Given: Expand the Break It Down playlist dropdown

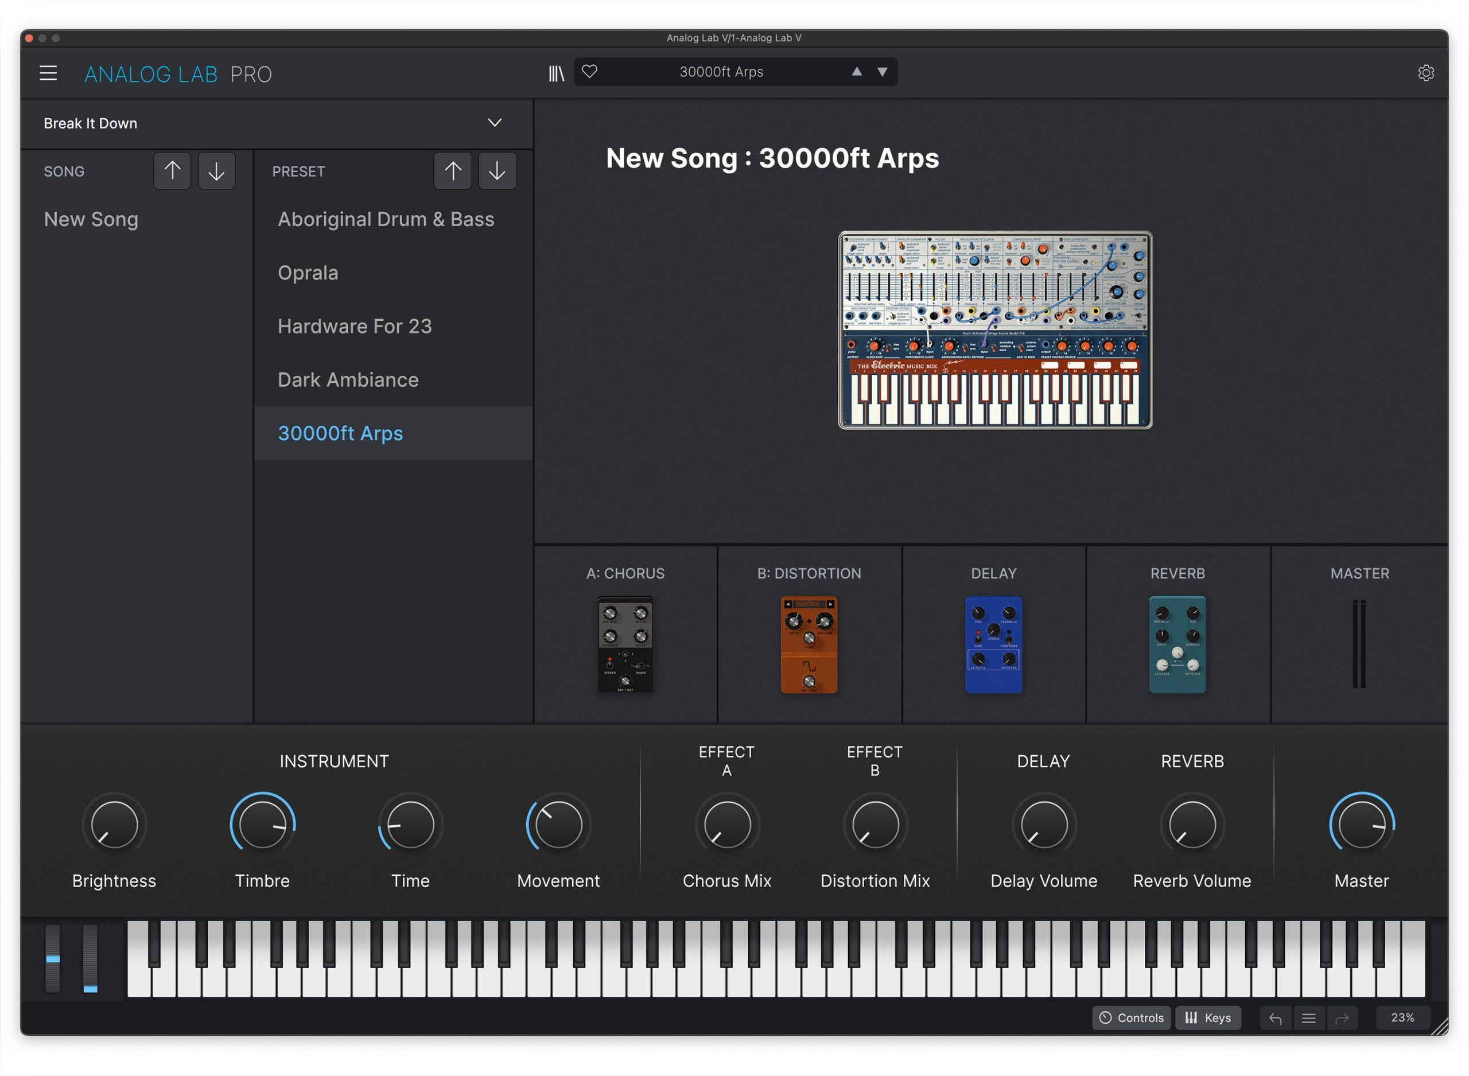Looking at the screenshot, I should (494, 123).
